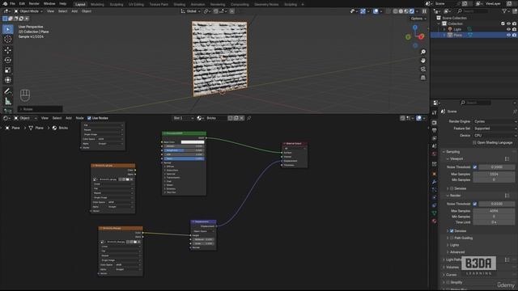Screen dimensions: 518x291
Task: Open the World properties tab
Action: coord(434,154)
